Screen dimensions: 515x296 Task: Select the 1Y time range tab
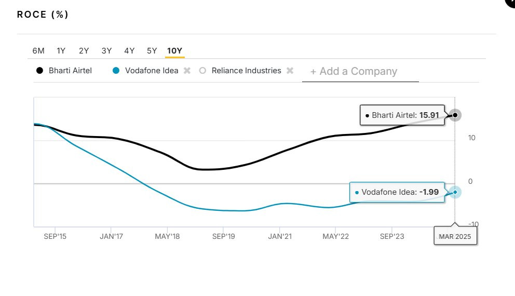pyautogui.click(x=61, y=50)
